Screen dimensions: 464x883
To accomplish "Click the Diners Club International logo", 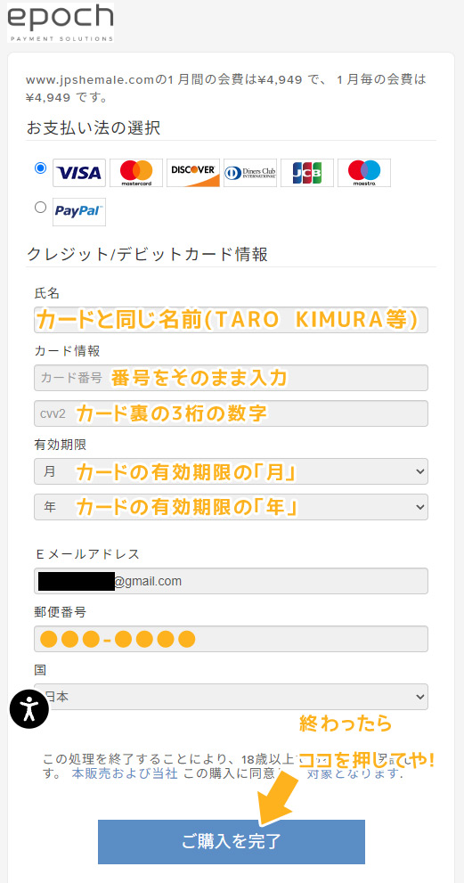I will (250, 173).
